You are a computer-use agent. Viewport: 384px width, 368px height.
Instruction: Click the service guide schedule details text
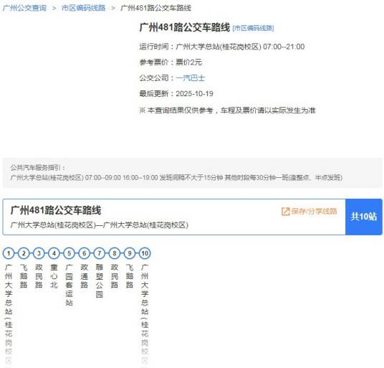point(176,177)
